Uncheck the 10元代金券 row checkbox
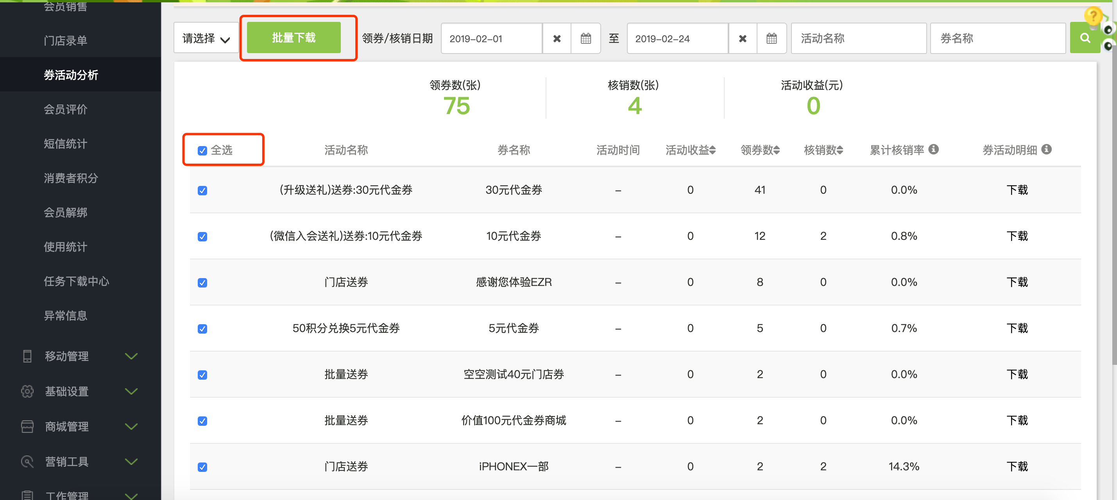This screenshot has height=500, width=1117. [202, 237]
